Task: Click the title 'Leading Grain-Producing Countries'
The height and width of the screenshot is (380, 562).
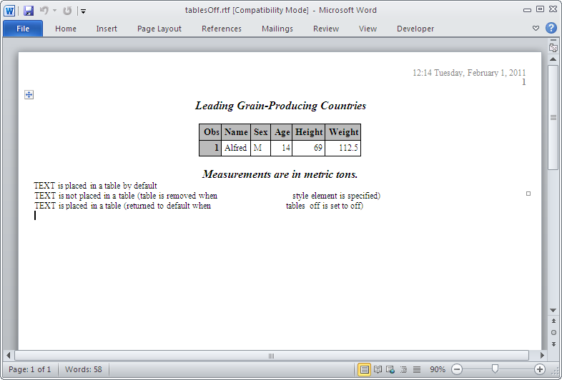Action: [x=280, y=106]
